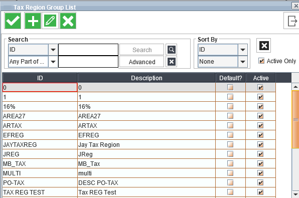The width and height of the screenshot is (299, 198).
Task: Click the Active column header
Action: pyautogui.click(x=261, y=78)
